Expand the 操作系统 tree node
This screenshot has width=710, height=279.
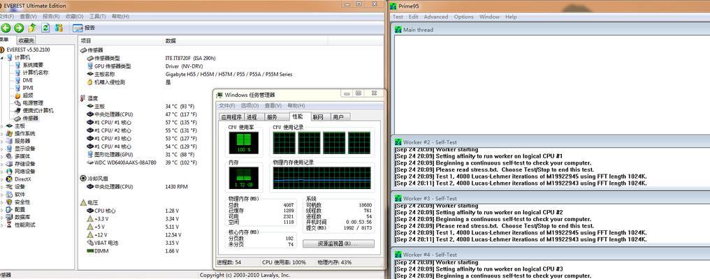click(x=2, y=133)
